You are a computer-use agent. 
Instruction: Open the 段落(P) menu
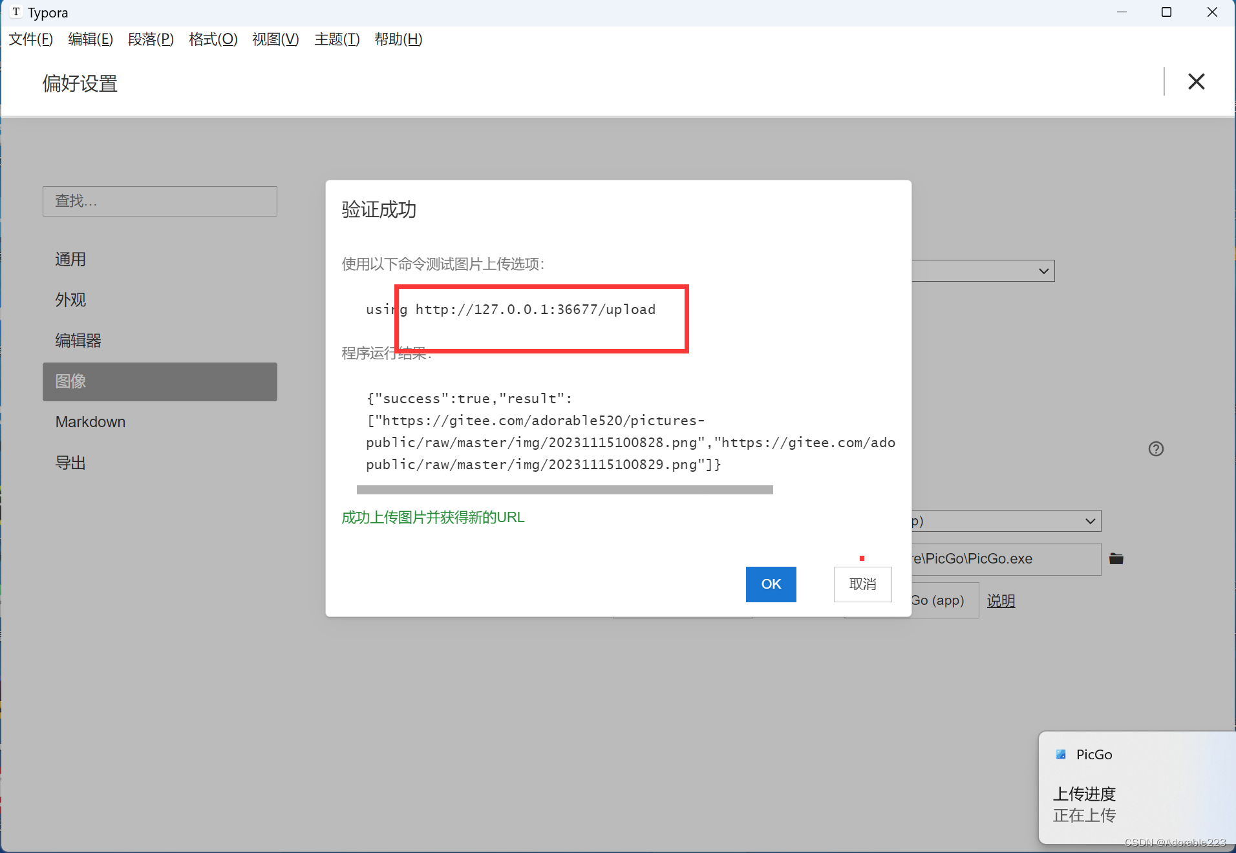[x=151, y=39]
